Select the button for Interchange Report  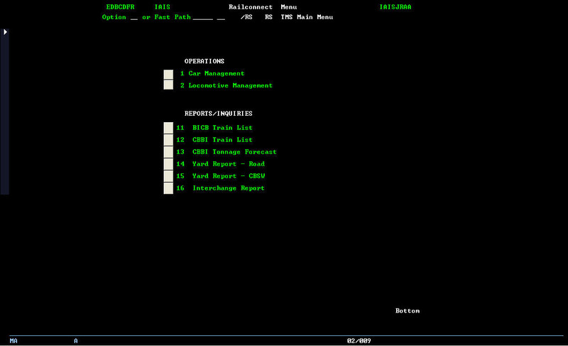(168, 188)
